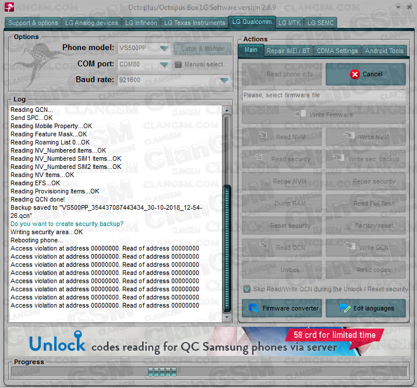Click the Factory reset button
The image size is (417, 388).
pyautogui.click(x=366, y=225)
